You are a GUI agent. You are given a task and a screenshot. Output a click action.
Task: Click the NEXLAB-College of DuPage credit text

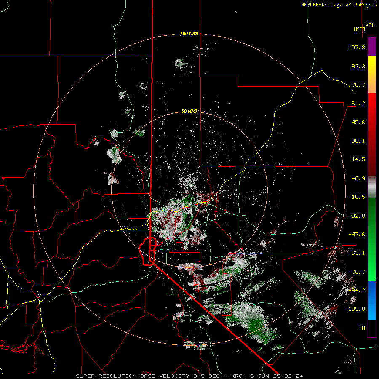339,5
